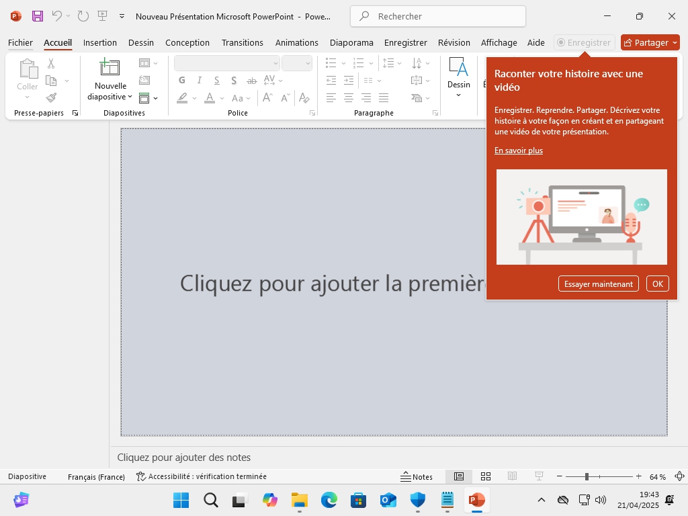Click the Essayer maintenant button
Image resolution: width=688 pixels, height=516 pixels.
click(598, 284)
